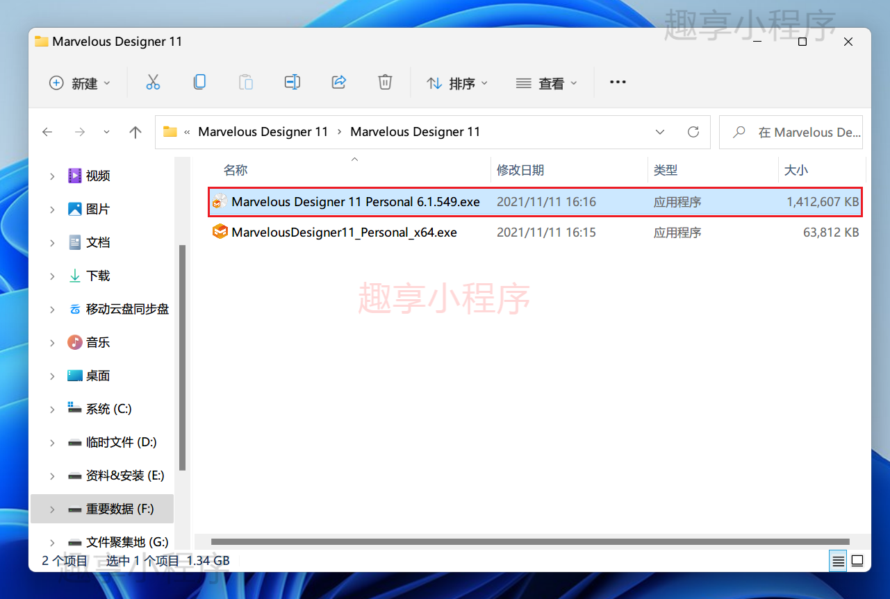Maximize the Marvelous Designer 11 window
The height and width of the screenshot is (599, 890).
[802, 42]
